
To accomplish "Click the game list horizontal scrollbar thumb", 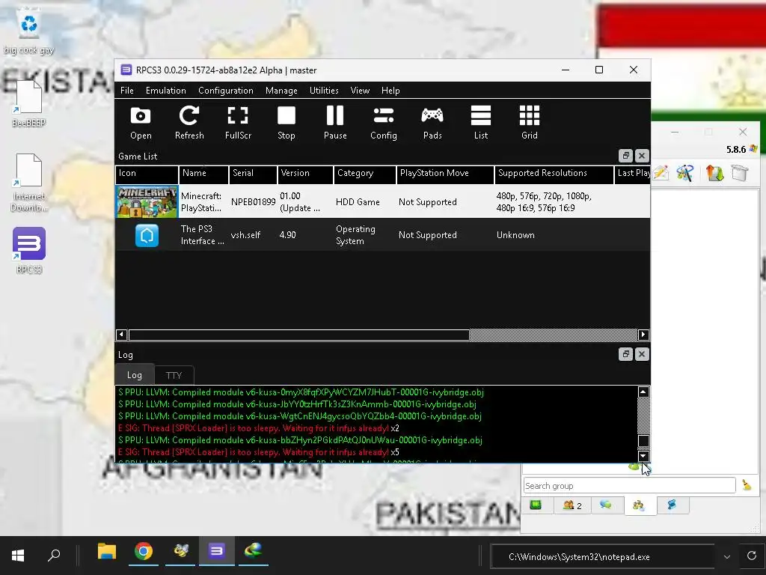I will pyautogui.click(x=299, y=335).
